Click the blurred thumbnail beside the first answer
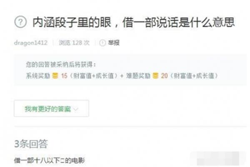Image resolution: width=250 pixels, height=167 pixels. point(218,159)
